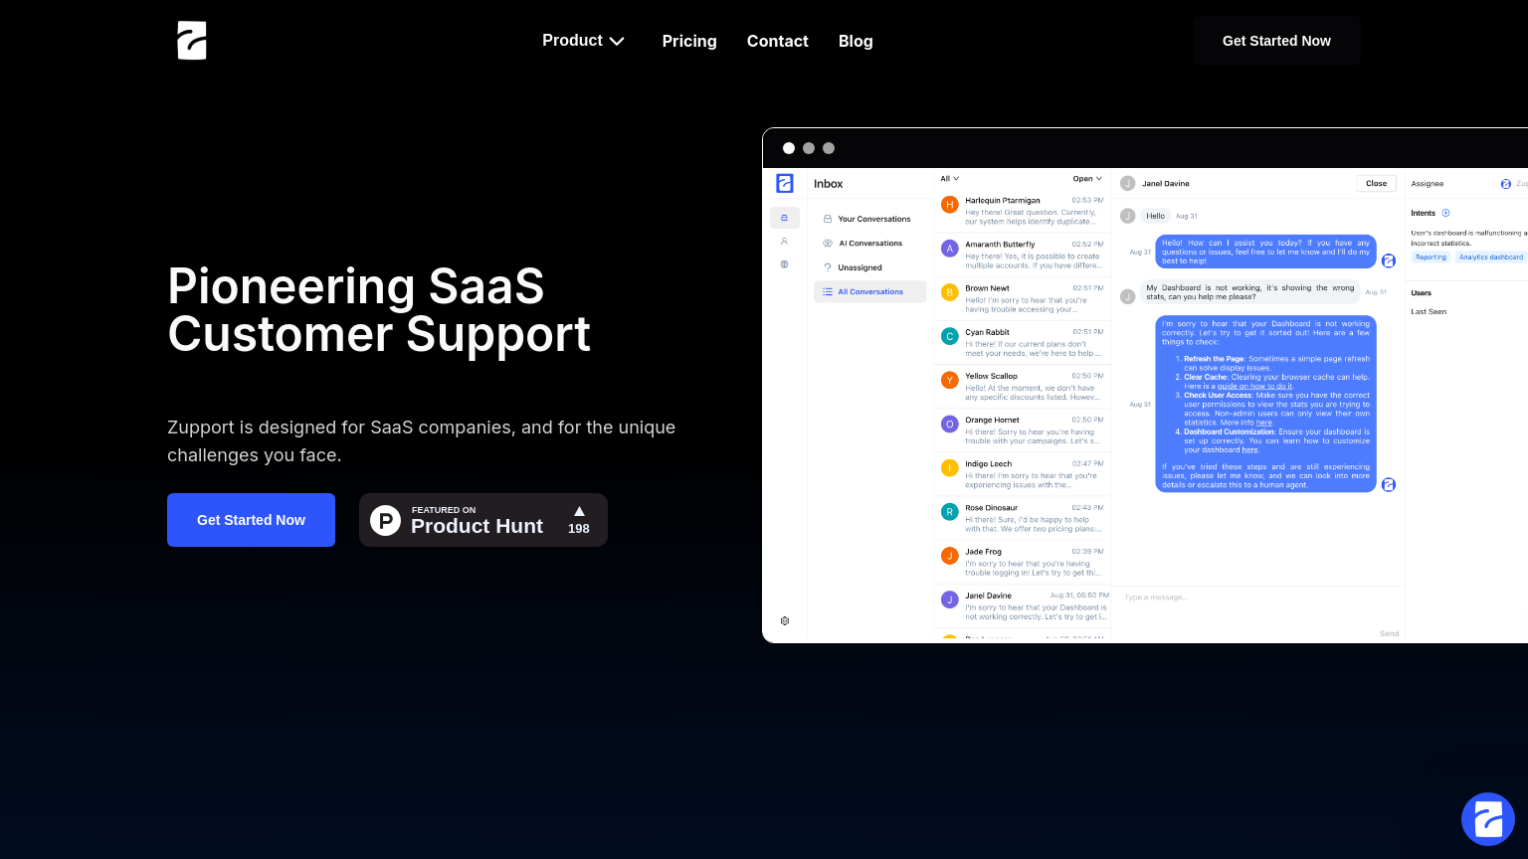Select the Unassigned conversations folder
The width and height of the screenshot is (1528, 859).
[x=859, y=267]
